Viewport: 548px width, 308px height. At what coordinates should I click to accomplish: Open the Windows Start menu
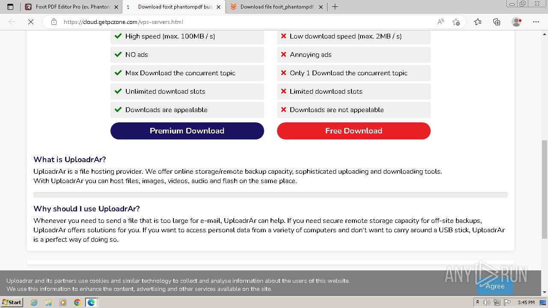coord(12,302)
